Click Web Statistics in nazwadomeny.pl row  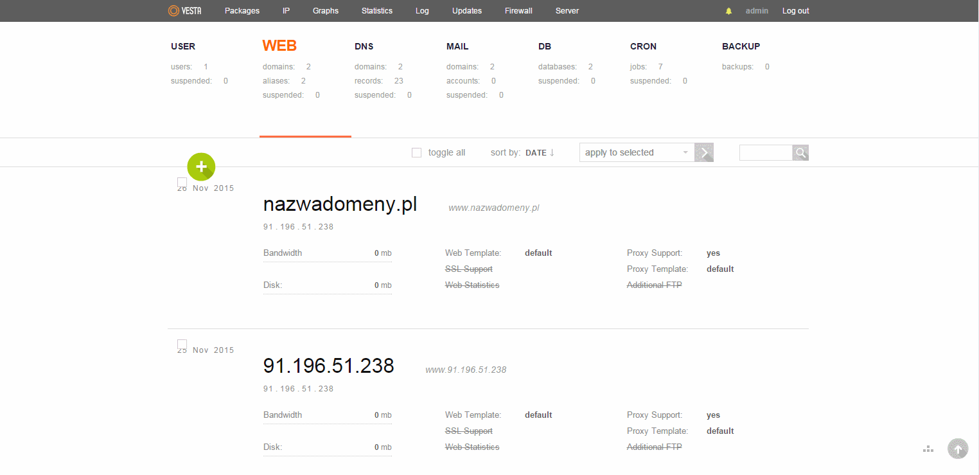click(472, 285)
